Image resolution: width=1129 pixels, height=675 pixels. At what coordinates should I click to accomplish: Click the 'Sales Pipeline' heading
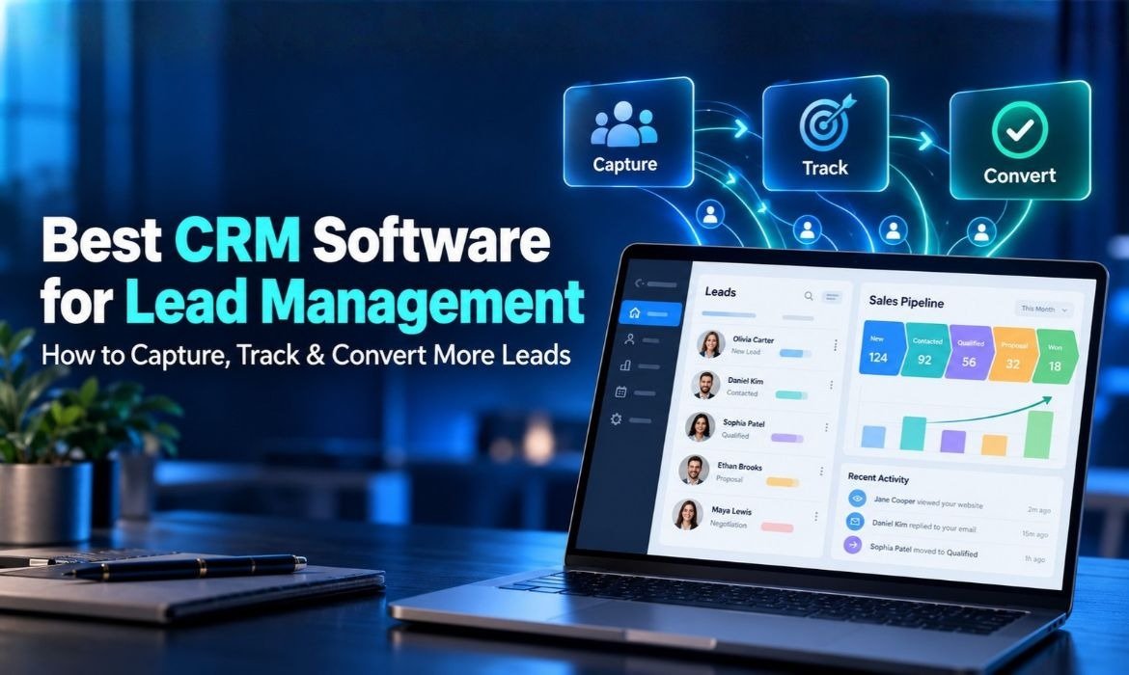[x=906, y=302]
